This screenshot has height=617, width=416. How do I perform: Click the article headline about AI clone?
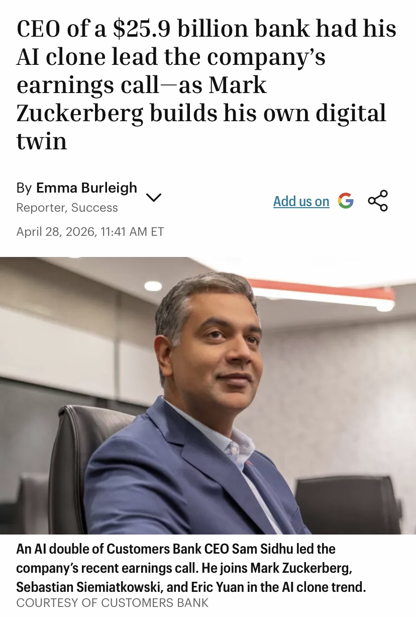(206, 85)
